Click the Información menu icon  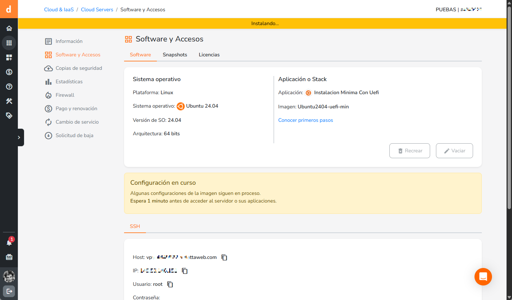pyautogui.click(x=48, y=41)
